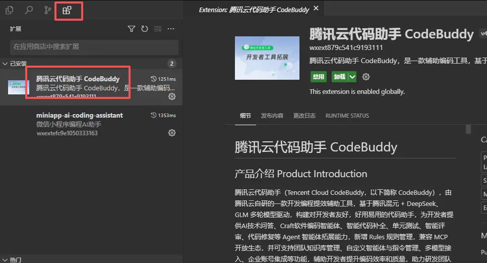This screenshot has height=263, width=487.
Task: Refresh the extensions list
Action: [144, 29]
